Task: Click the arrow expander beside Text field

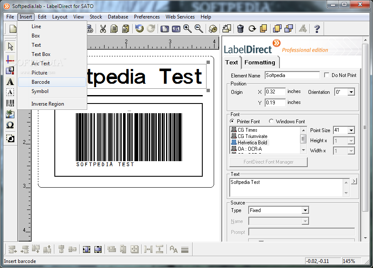Action: [x=354, y=181]
